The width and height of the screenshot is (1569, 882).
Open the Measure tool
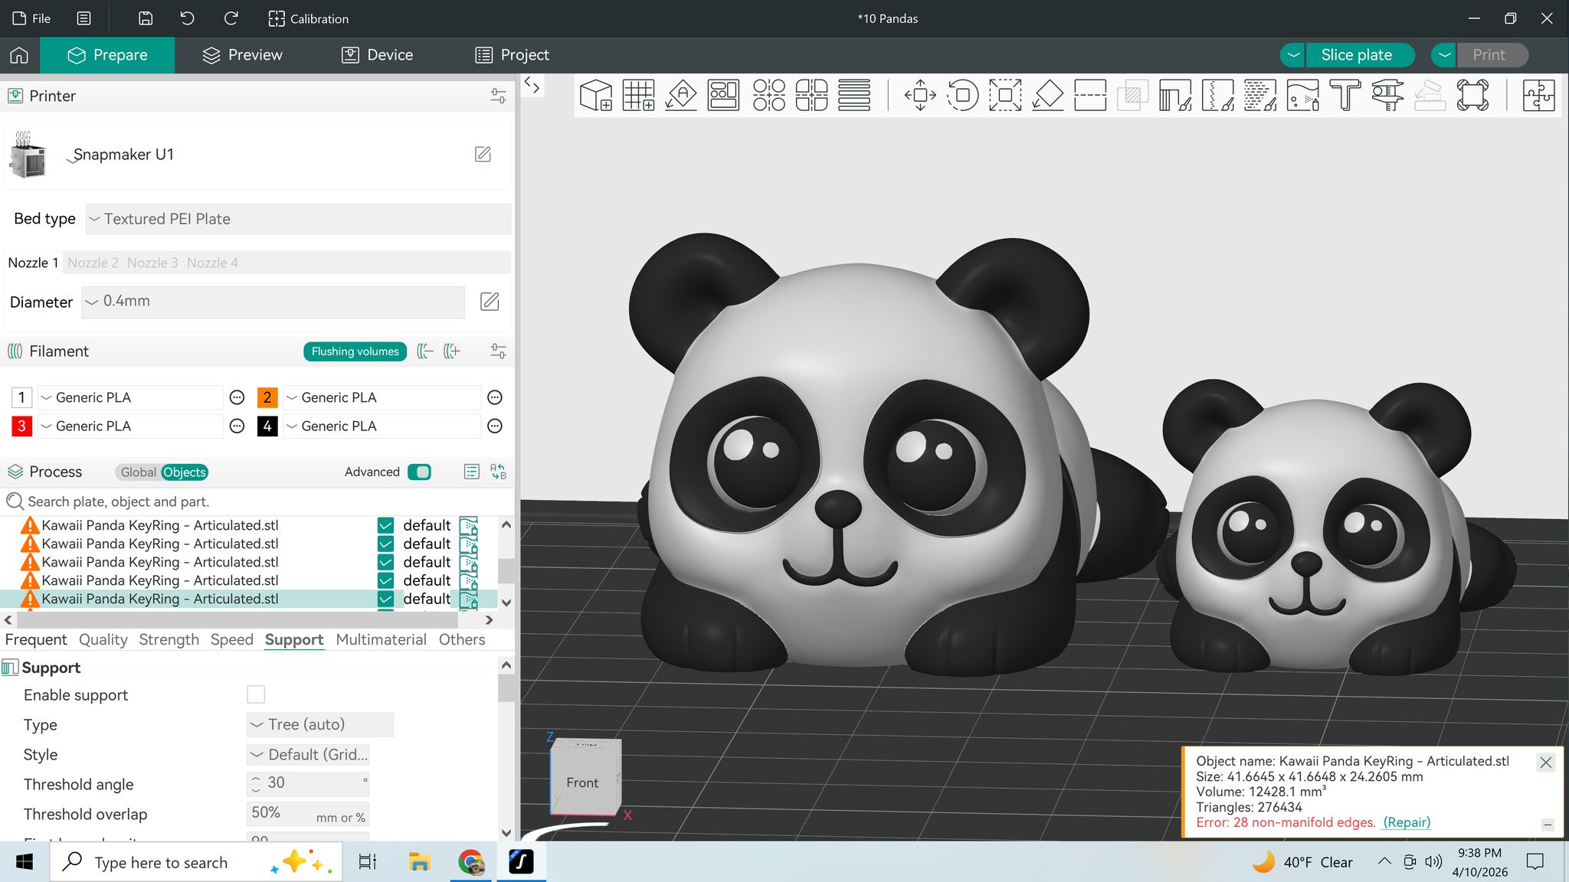pos(1387,96)
